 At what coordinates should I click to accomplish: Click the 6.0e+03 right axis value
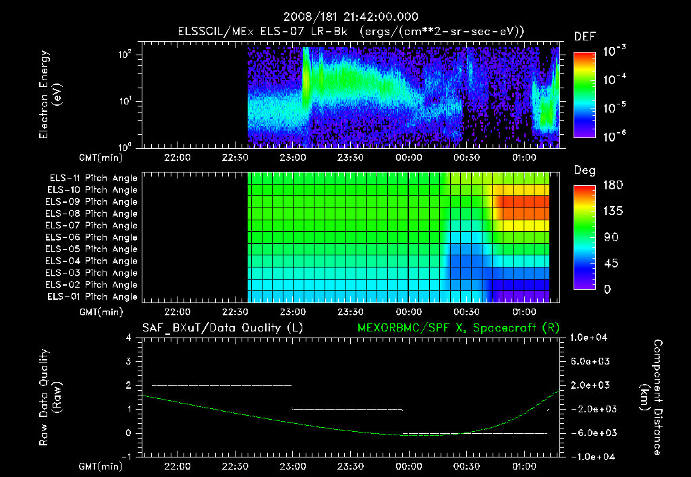pyautogui.click(x=590, y=361)
